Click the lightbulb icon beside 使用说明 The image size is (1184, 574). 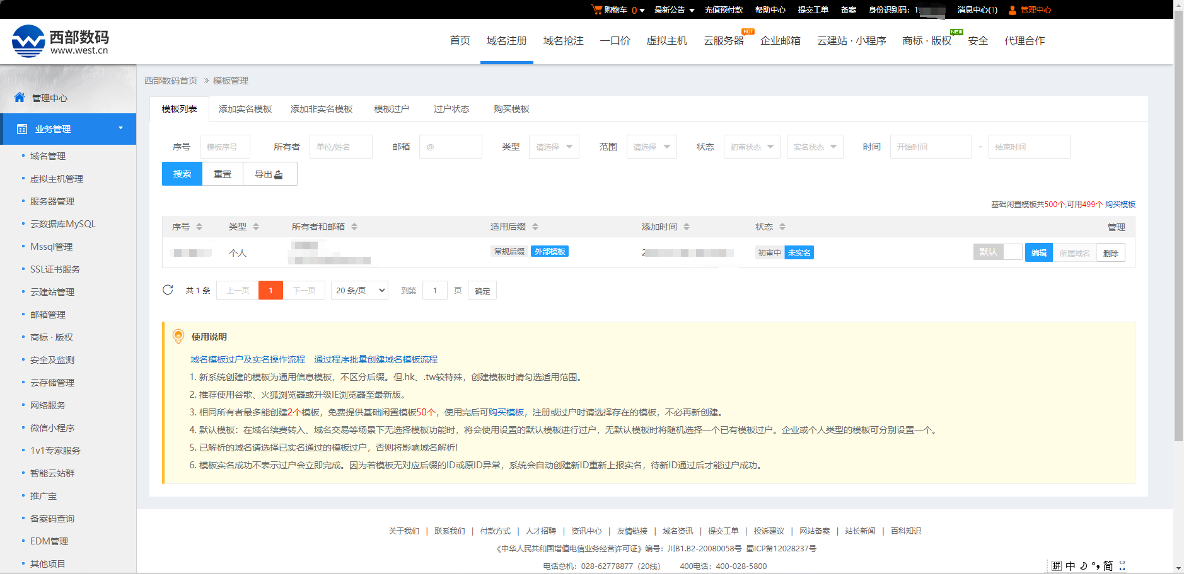177,337
